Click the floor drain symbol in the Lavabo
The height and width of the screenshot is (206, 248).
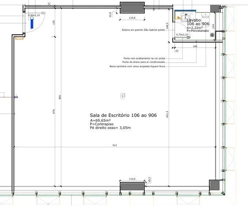[212, 35]
